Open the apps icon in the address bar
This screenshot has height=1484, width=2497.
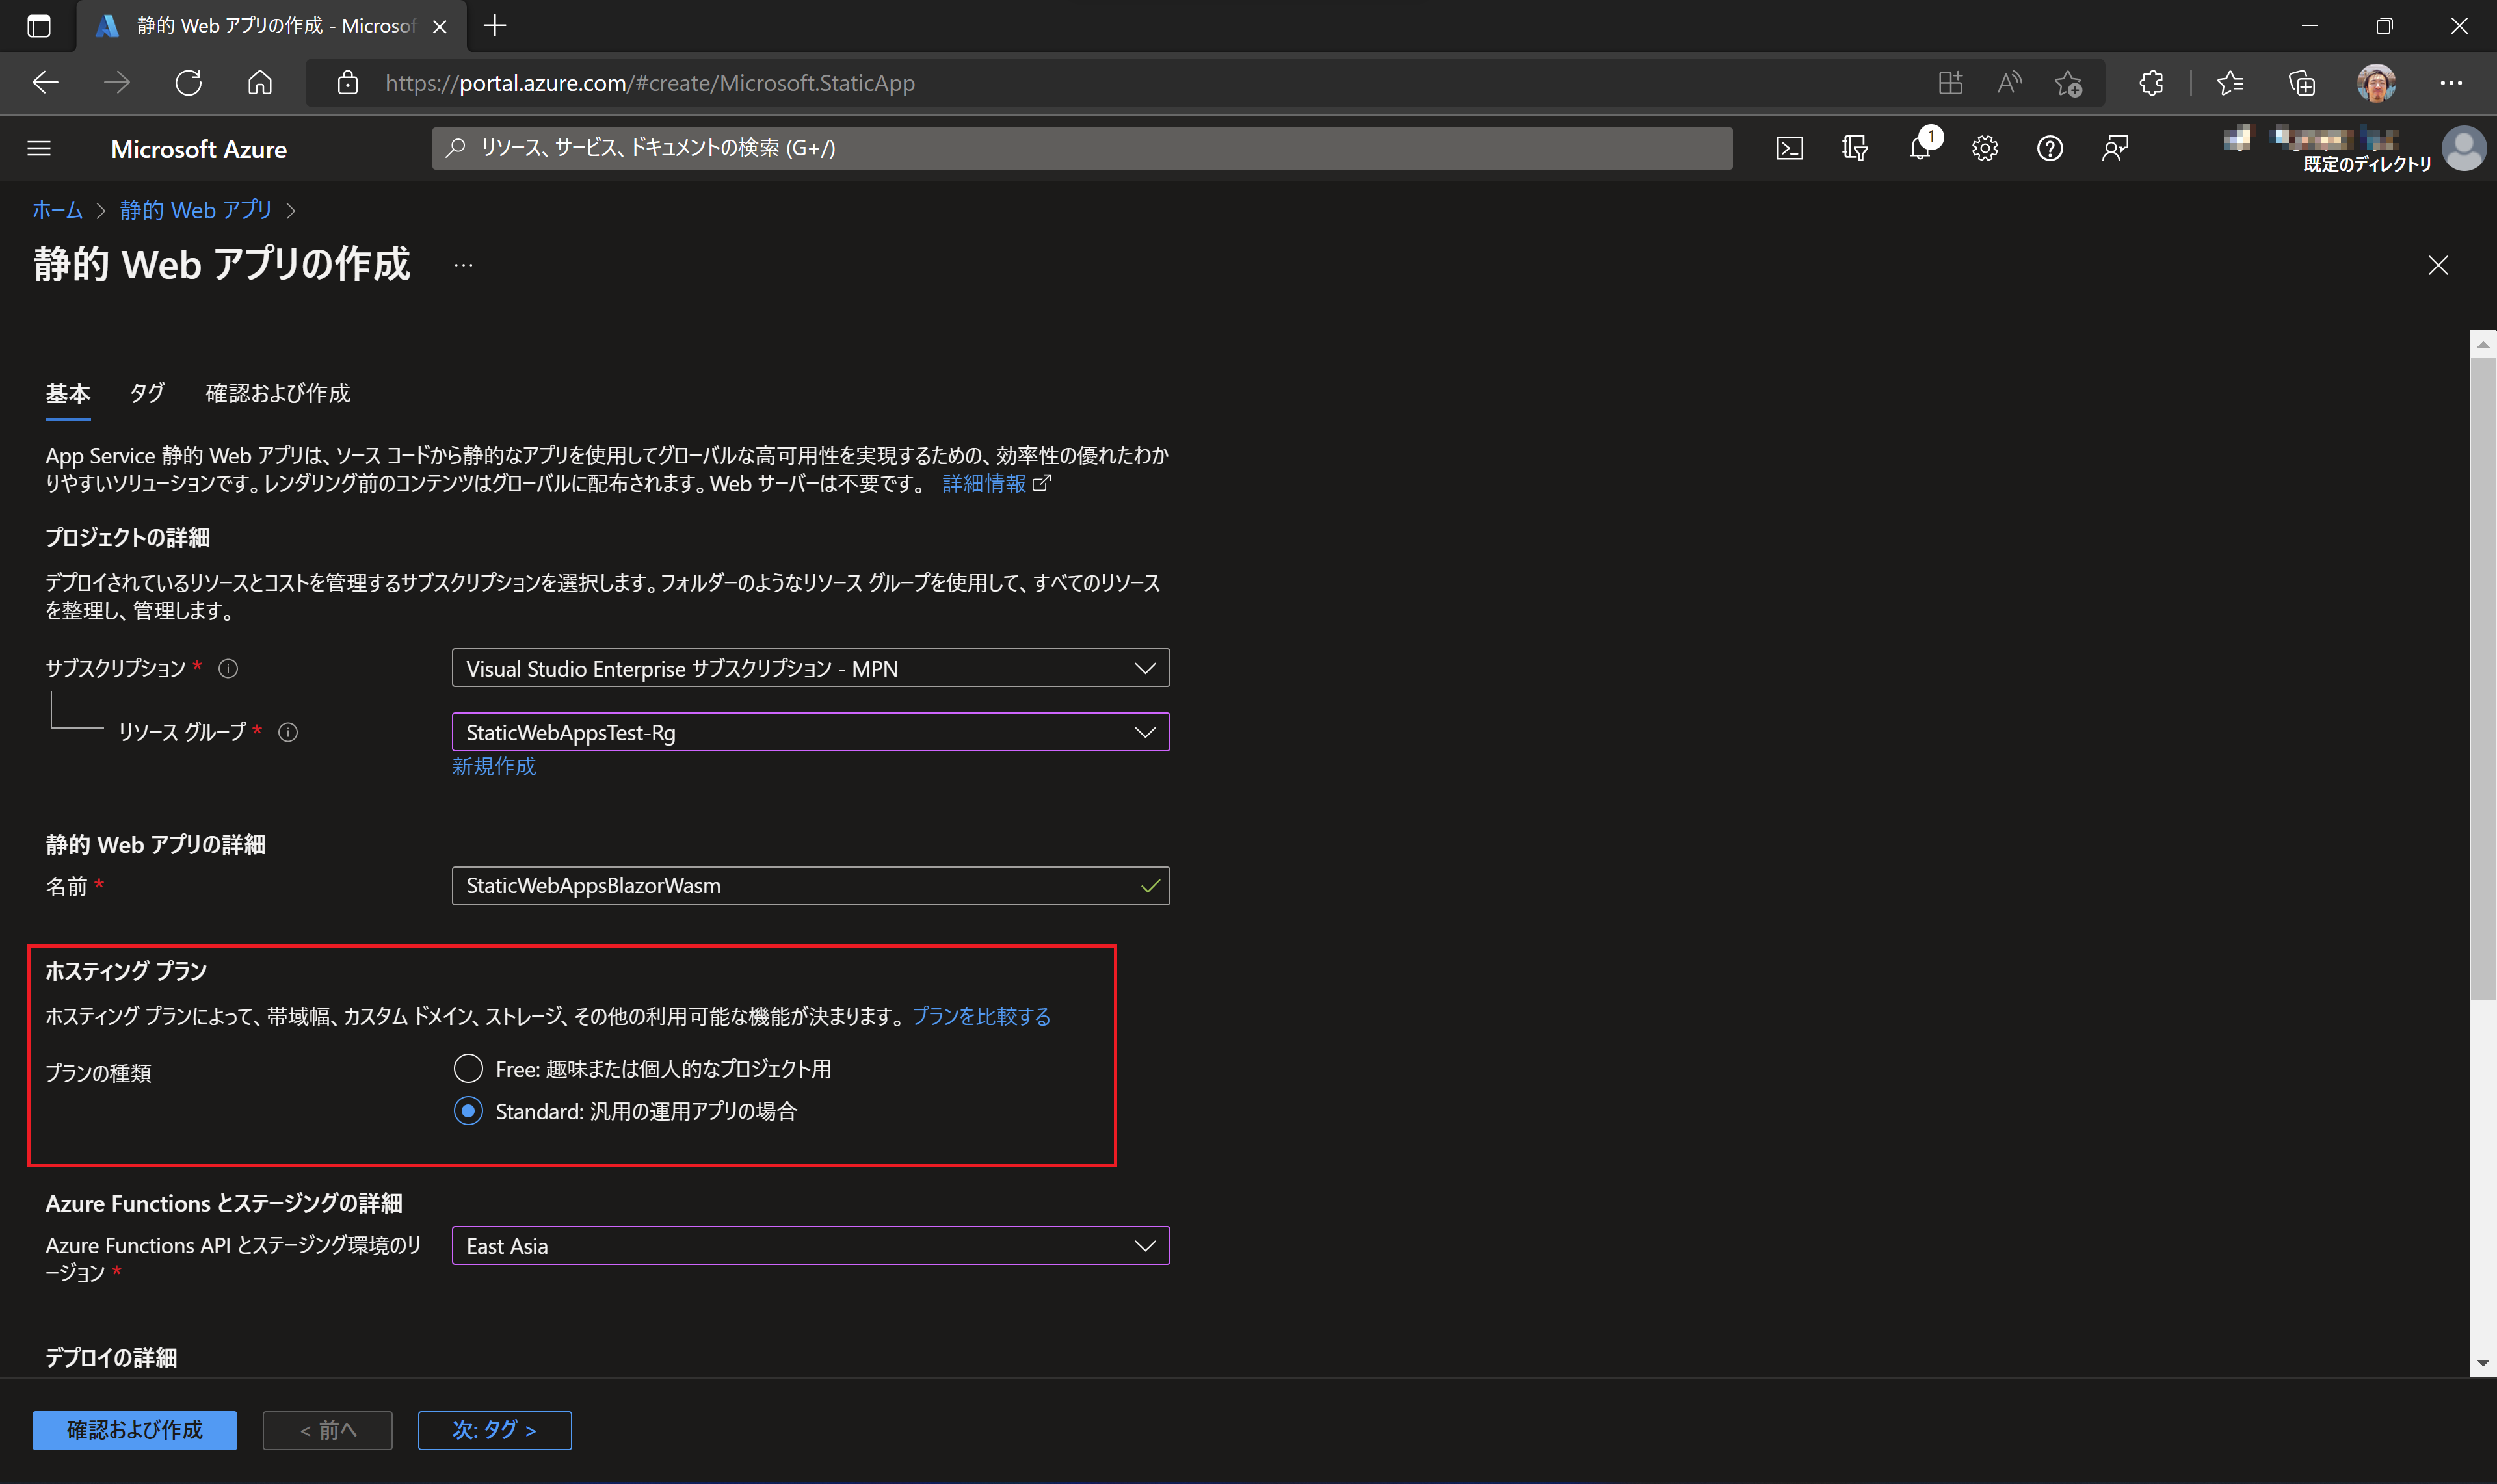[1949, 82]
